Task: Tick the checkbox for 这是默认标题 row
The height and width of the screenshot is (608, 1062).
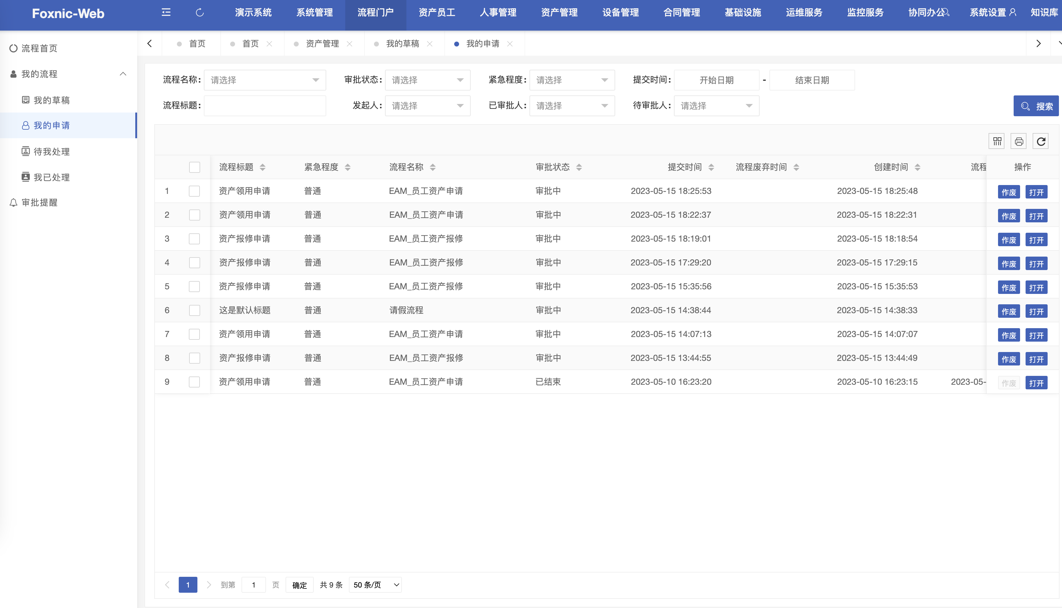Action: click(x=194, y=310)
